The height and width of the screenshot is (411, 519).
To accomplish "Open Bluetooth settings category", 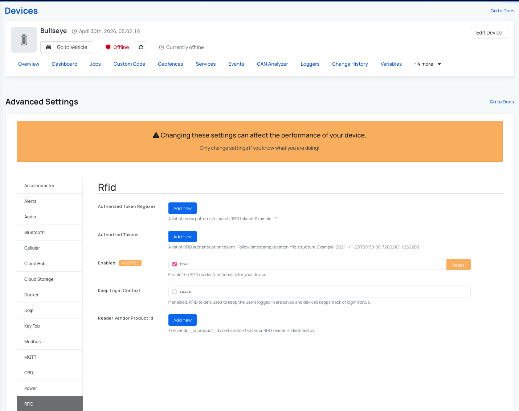I will (x=50, y=233).
